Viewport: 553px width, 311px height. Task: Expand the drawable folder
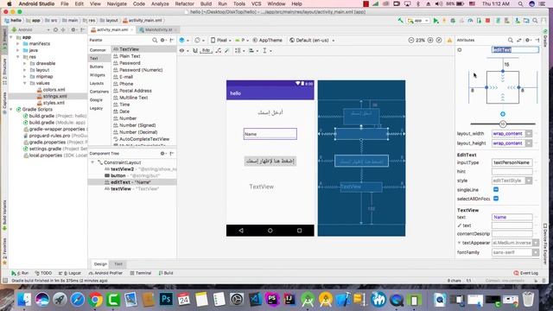25,63
